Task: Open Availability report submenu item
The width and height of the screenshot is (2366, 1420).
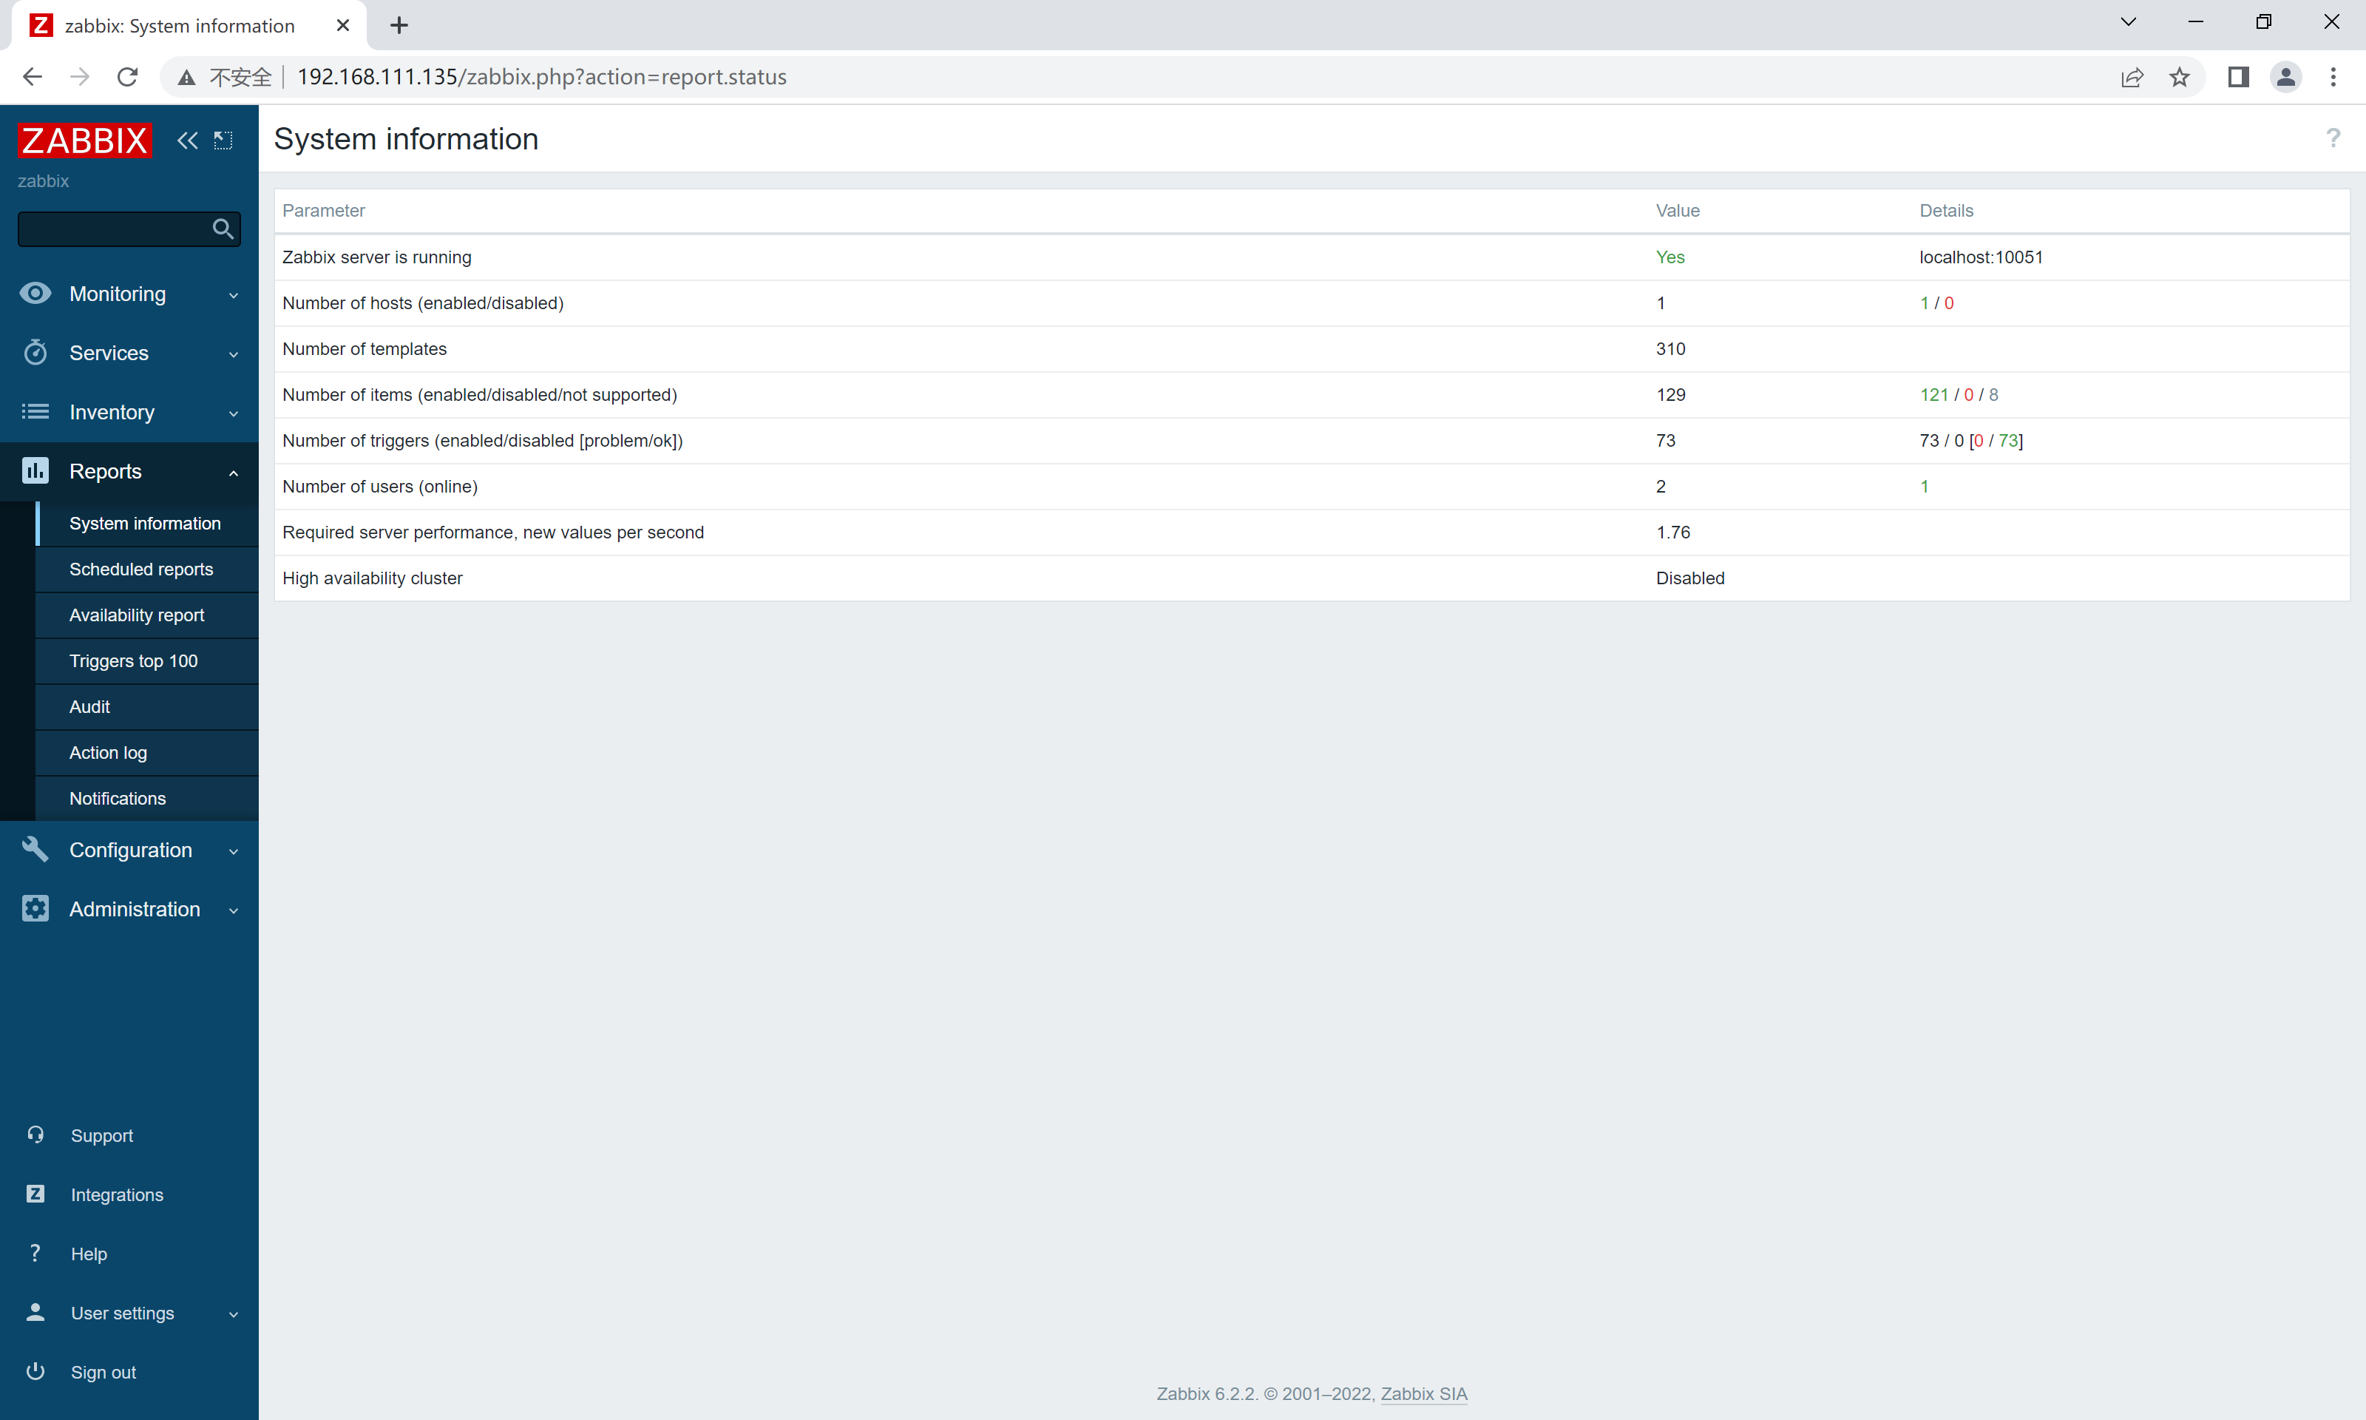Action: [x=147, y=615]
